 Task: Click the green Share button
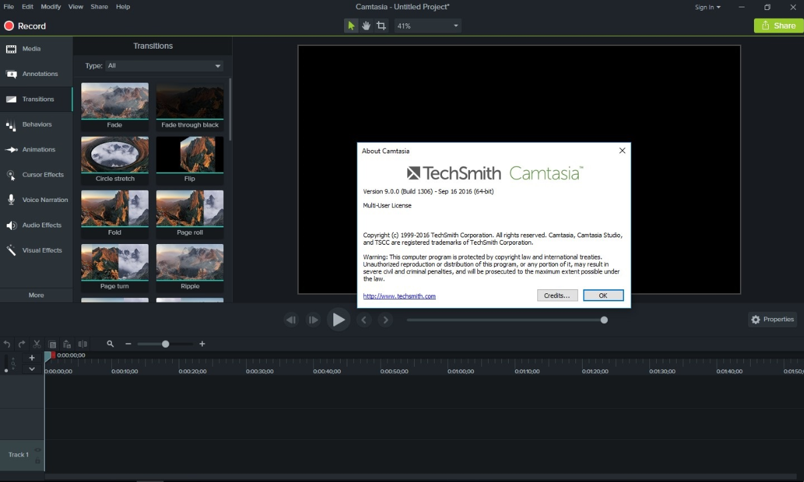(x=779, y=26)
